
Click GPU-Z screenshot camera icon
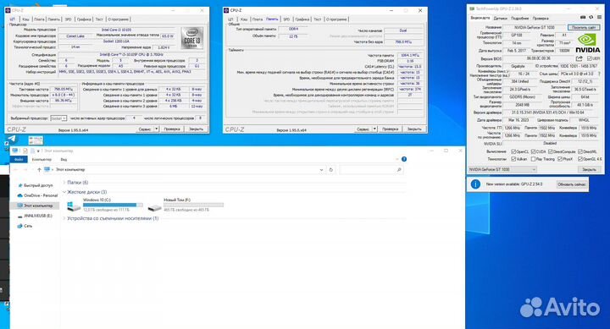pos(582,18)
